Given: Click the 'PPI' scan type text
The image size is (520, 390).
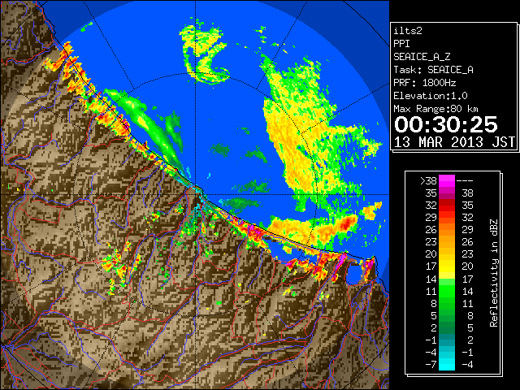Looking at the screenshot, I should [401, 44].
